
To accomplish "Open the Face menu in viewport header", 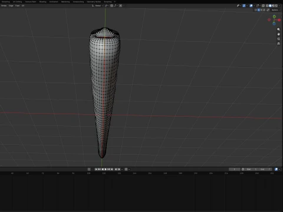I will point(18,6).
